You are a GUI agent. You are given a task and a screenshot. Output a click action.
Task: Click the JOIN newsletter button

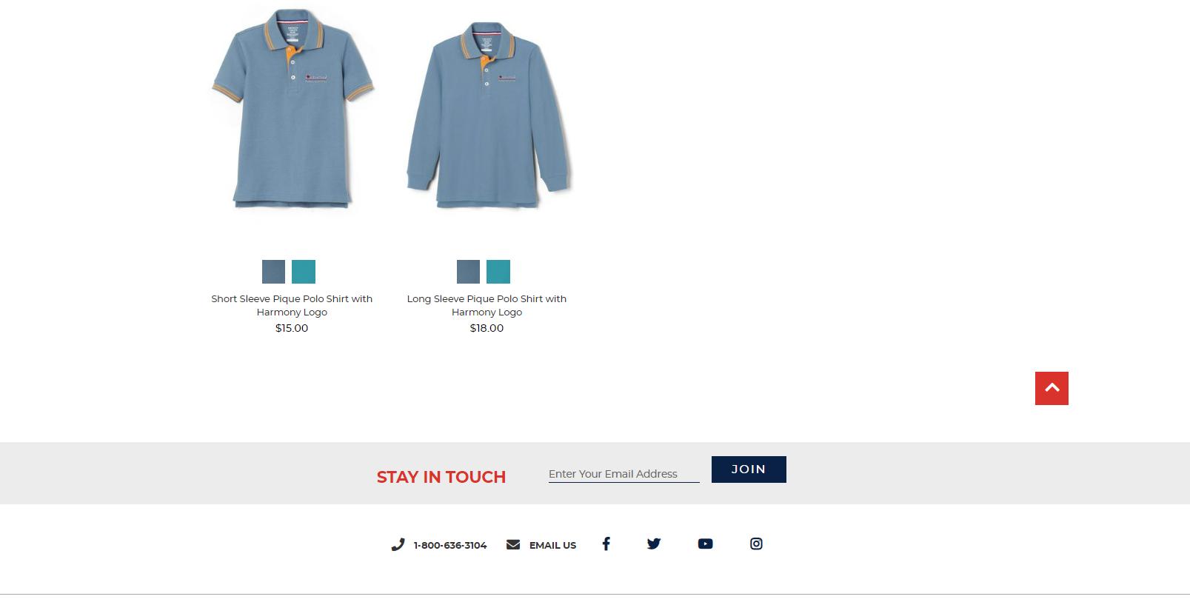point(749,469)
